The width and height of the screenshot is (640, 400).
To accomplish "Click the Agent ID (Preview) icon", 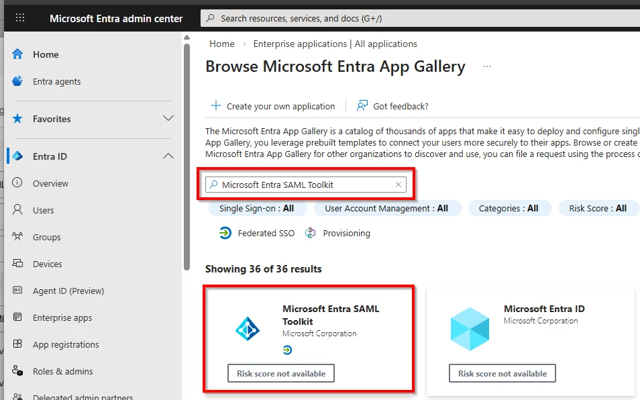I will (17, 290).
